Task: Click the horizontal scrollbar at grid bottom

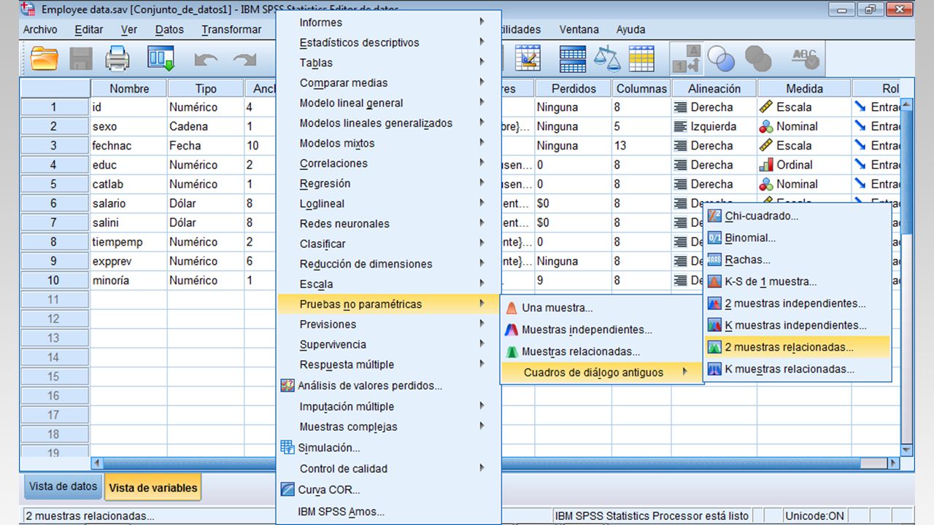Action: coord(495,463)
